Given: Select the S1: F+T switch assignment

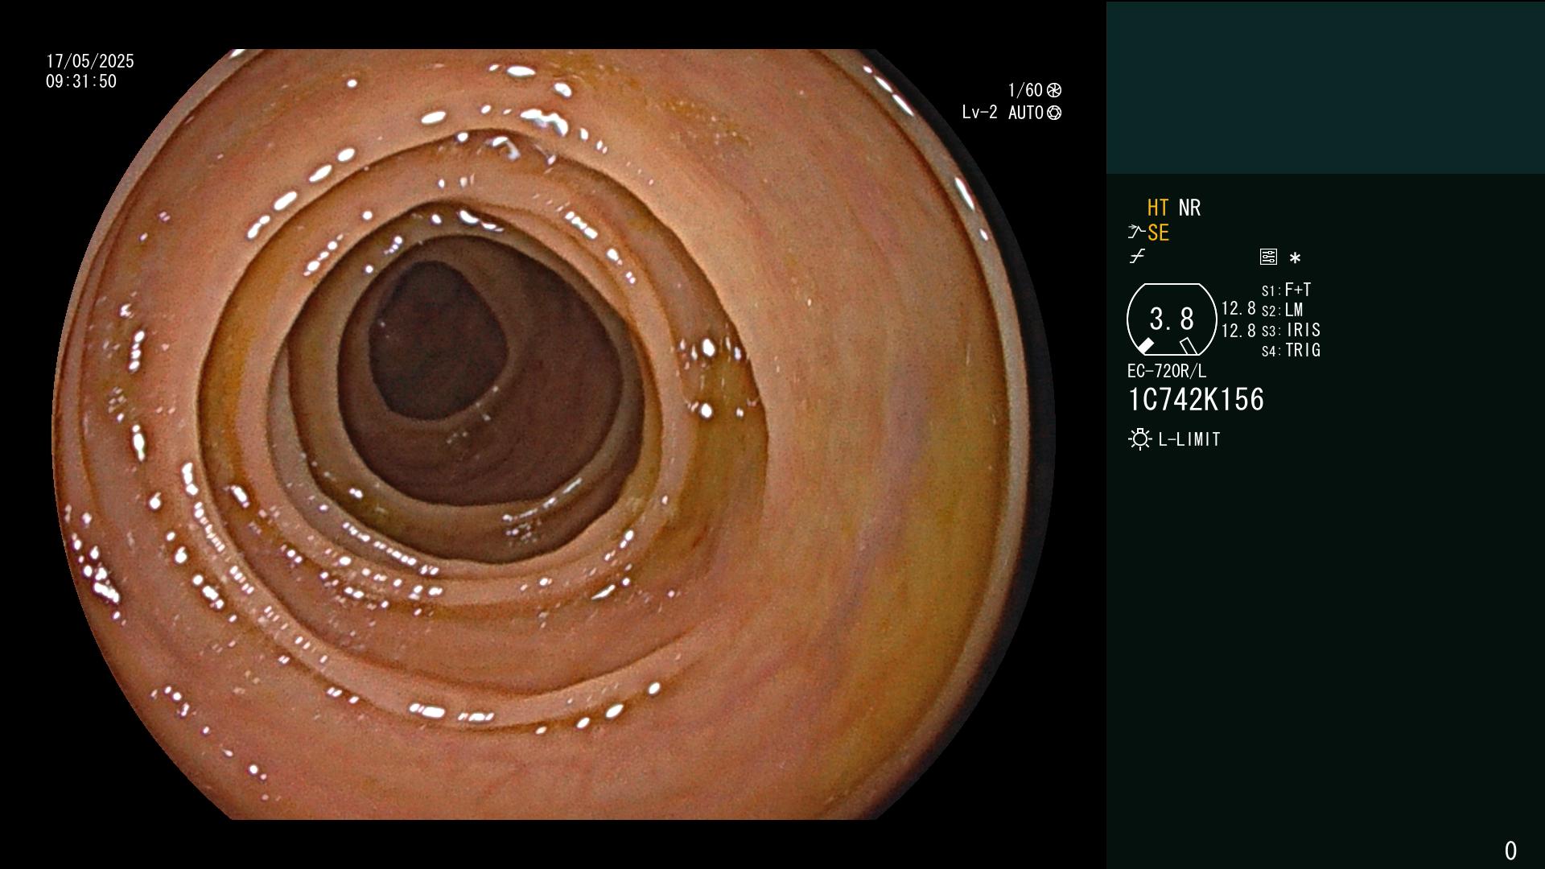Looking at the screenshot, I should pyautogui.click(x=1286, y=290).
